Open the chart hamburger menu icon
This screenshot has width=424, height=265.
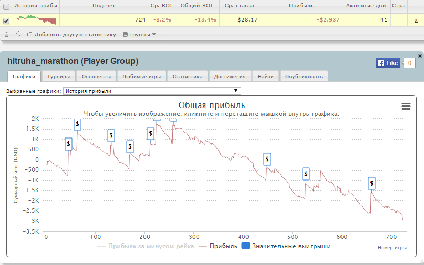click(406, 106)
